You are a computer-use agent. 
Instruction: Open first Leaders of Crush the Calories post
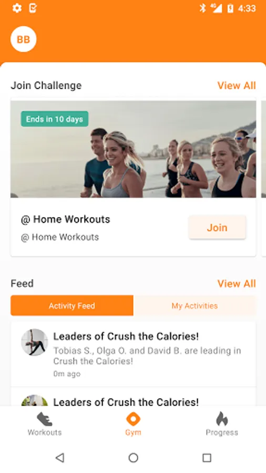(x=134, y=354)
